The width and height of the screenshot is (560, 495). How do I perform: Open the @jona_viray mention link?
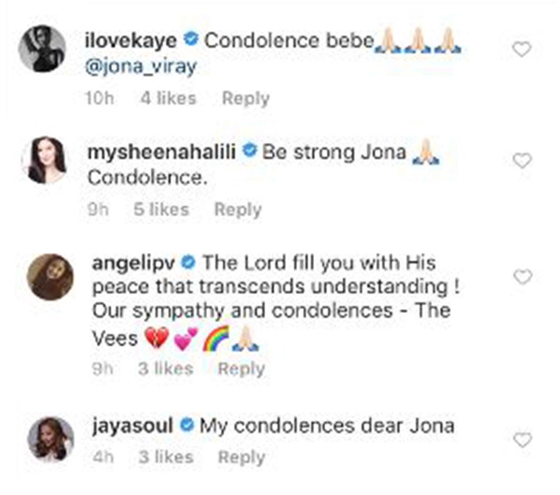point(139,67)
